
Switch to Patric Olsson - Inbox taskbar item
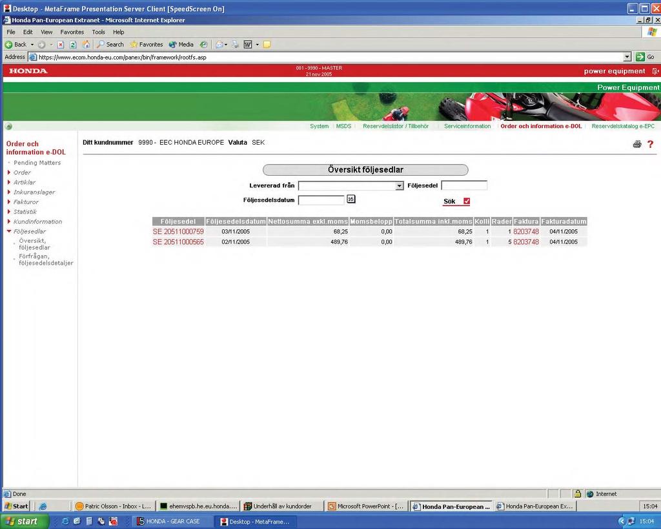click(114, 506)
